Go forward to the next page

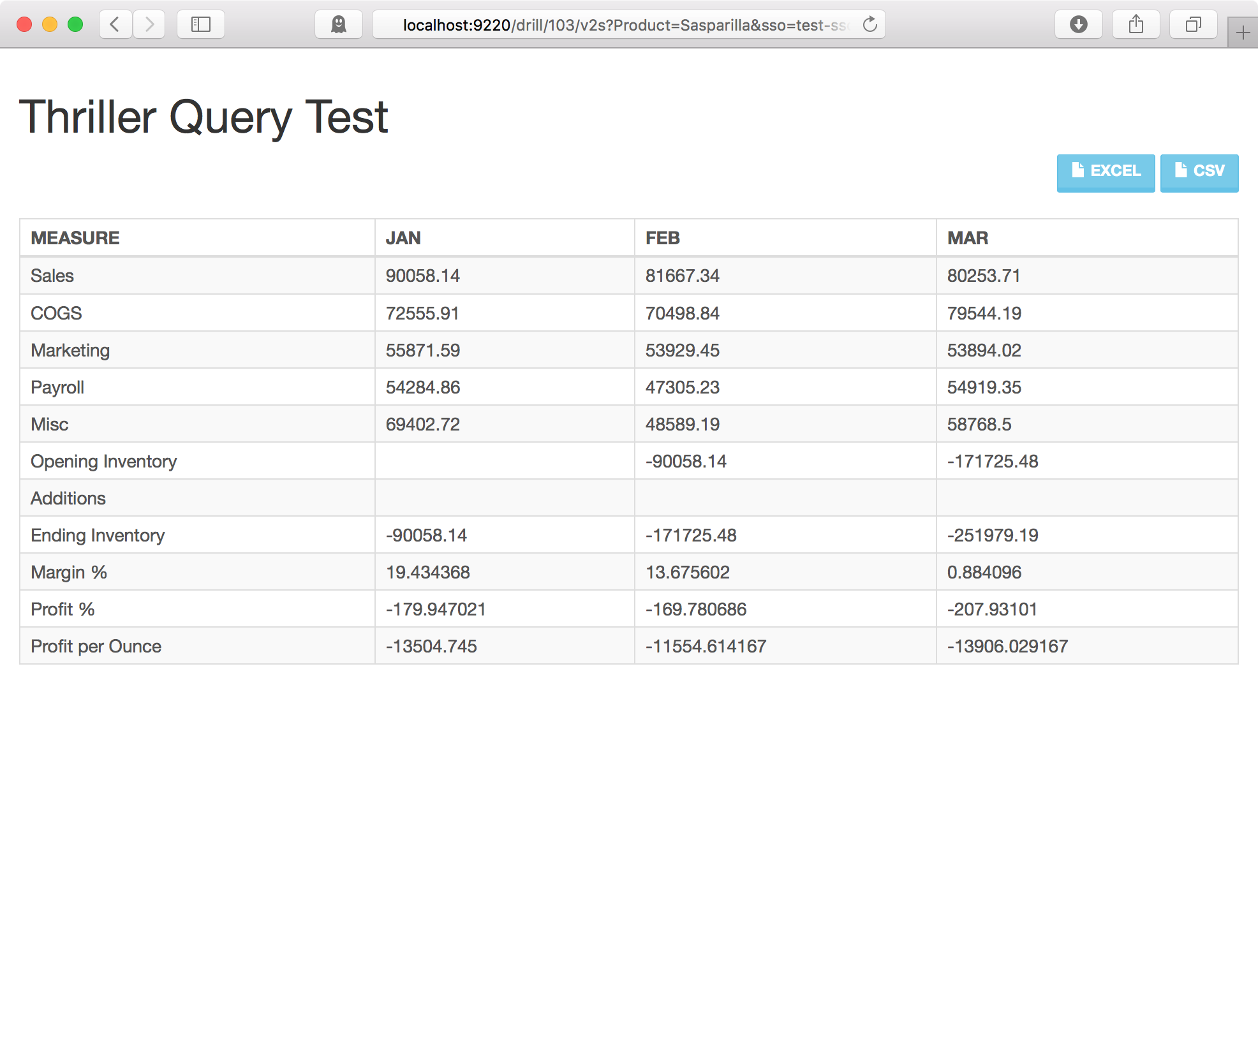(149, 25)
